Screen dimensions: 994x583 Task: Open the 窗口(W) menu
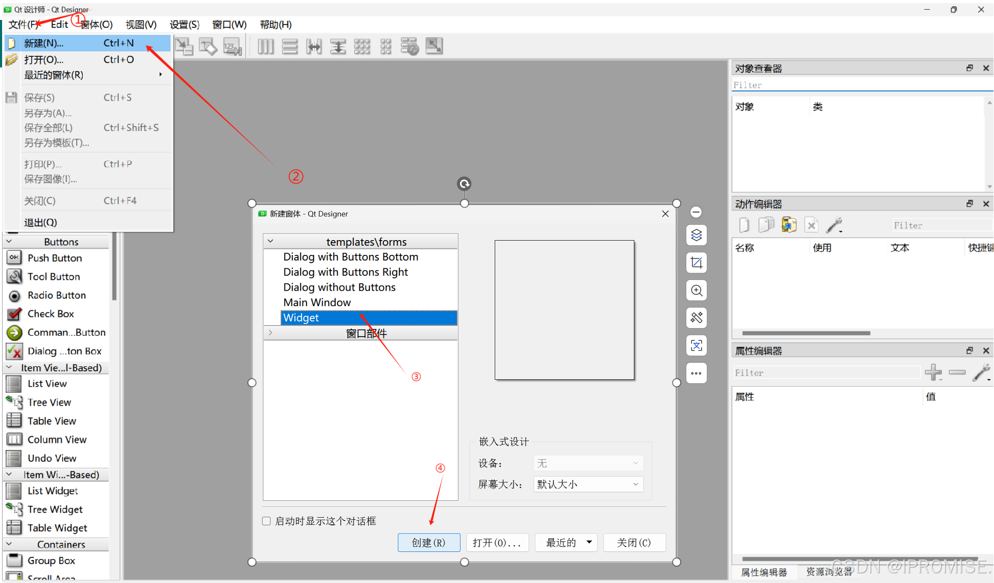229,25
